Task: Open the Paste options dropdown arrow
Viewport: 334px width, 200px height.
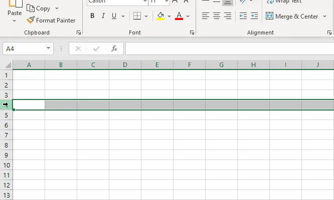Action: click(x=14, y=21)
